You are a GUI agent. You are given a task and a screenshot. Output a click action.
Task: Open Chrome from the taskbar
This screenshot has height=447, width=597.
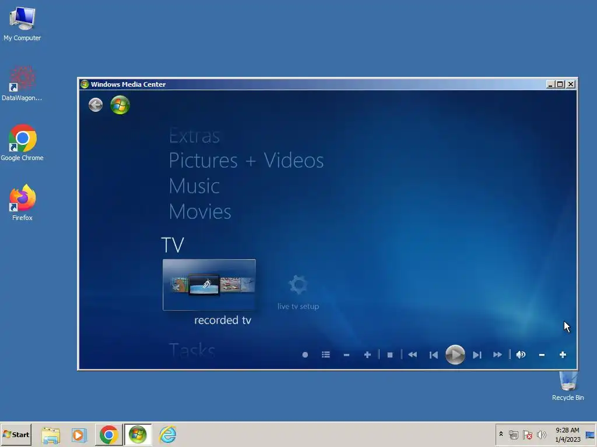pos(109,435)
